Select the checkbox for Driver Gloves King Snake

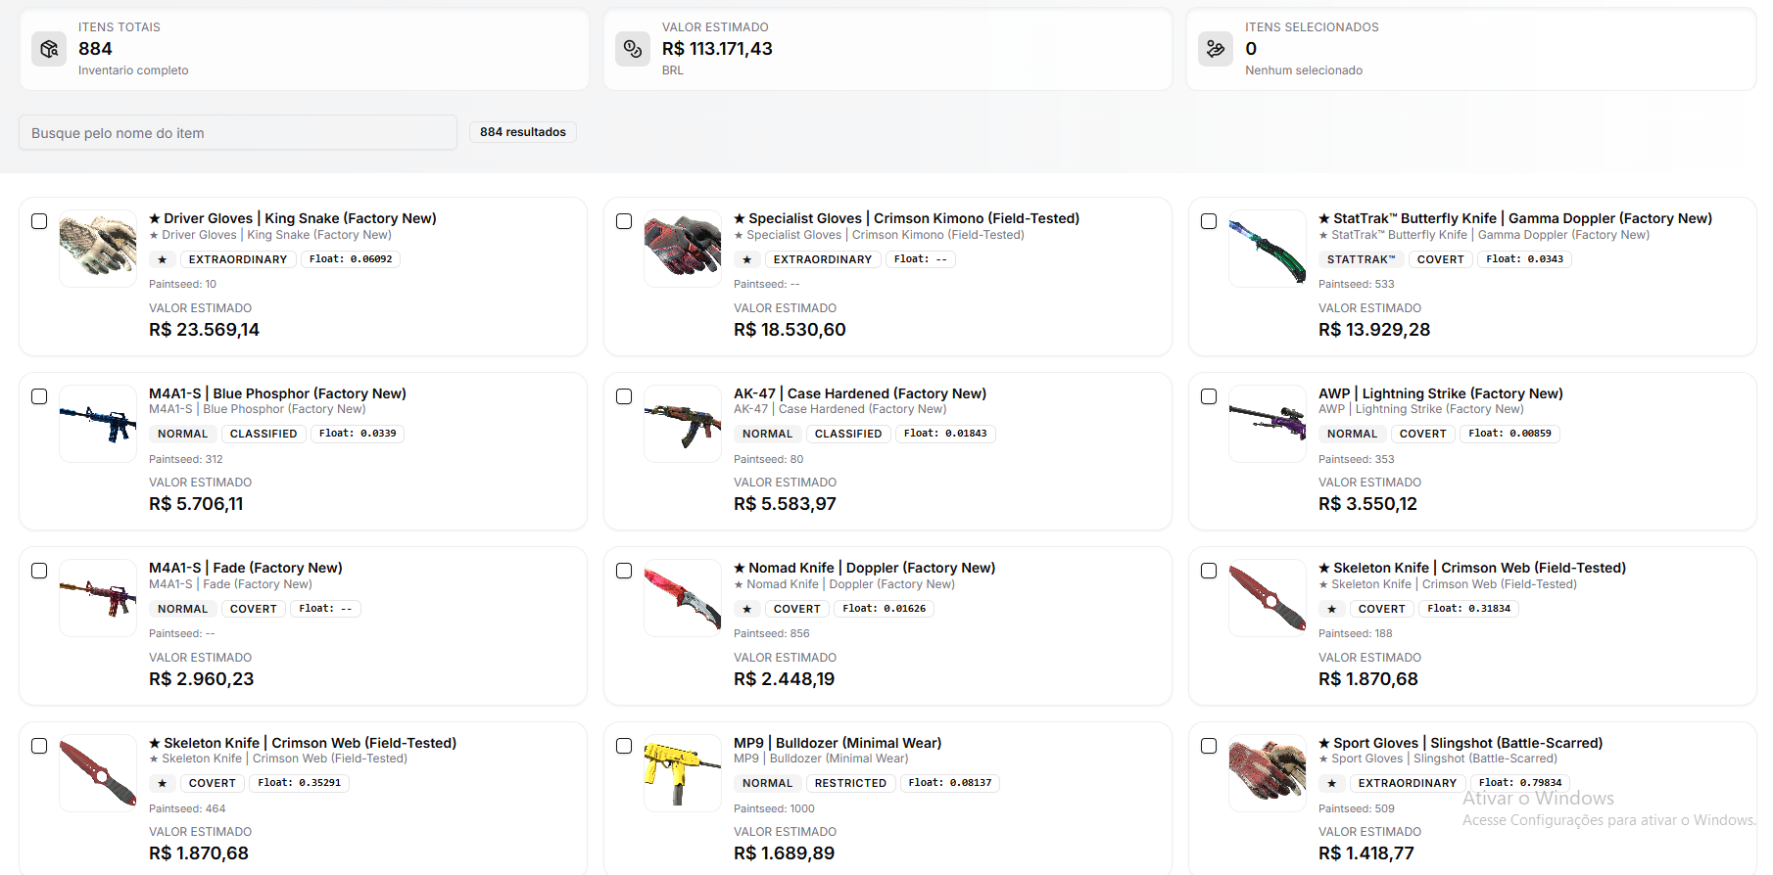coord(39,221)
